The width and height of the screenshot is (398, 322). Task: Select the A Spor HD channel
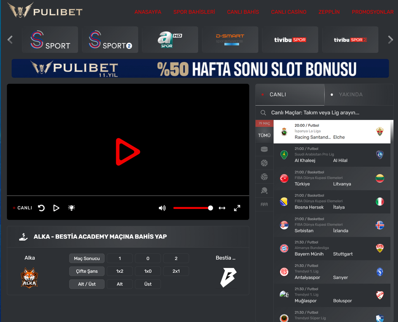(170, 40)
